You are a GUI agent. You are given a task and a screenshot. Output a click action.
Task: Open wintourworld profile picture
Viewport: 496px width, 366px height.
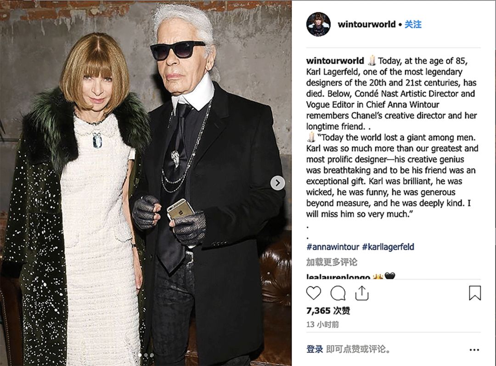pyautogui.click(x=318, y=25)
